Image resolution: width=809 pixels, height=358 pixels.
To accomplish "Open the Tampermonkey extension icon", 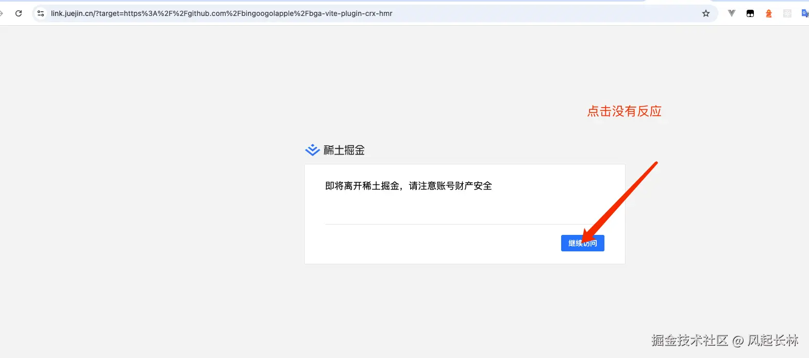I will point(750,13).
